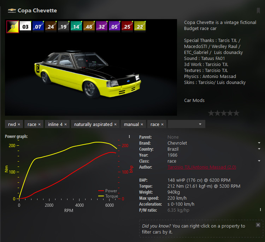Remove the first race tag
The height and width of the screenshot is (242, 265).
(x=39, y=125)
